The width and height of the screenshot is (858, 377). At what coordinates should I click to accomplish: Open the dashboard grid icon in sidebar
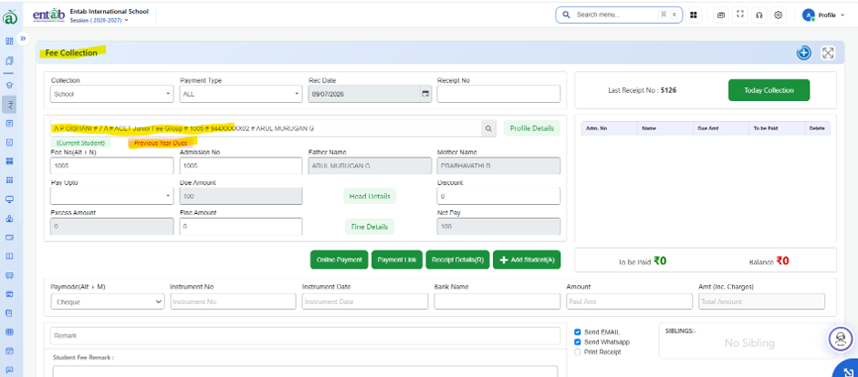[x=9, y=41]
